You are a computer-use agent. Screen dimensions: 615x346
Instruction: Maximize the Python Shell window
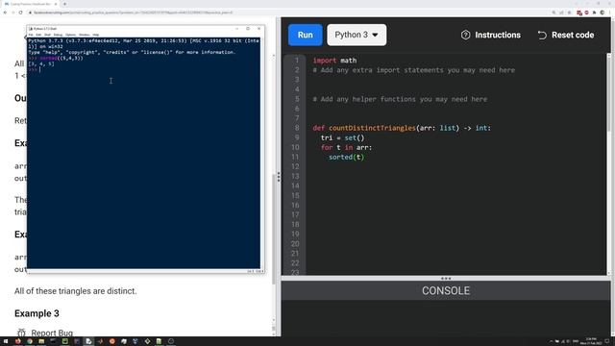[x=248, y=29]
